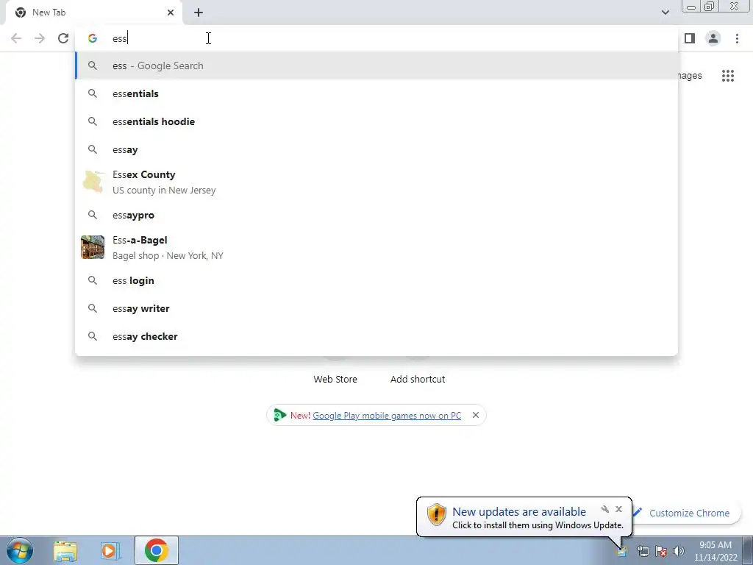Select the Essex County suggestion
Screen dimensions: 753x565
point(376,182)
